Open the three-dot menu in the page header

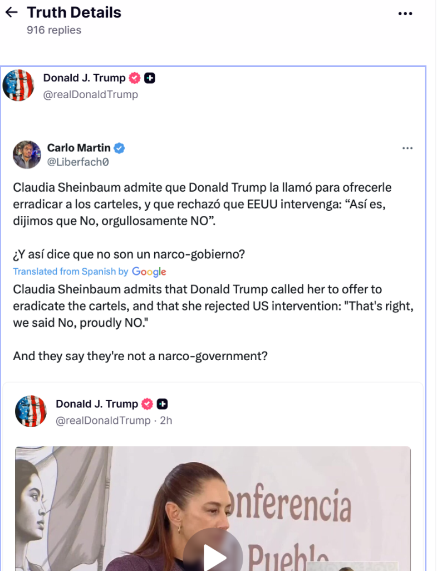pyautogui.click(x=405, y=13)
